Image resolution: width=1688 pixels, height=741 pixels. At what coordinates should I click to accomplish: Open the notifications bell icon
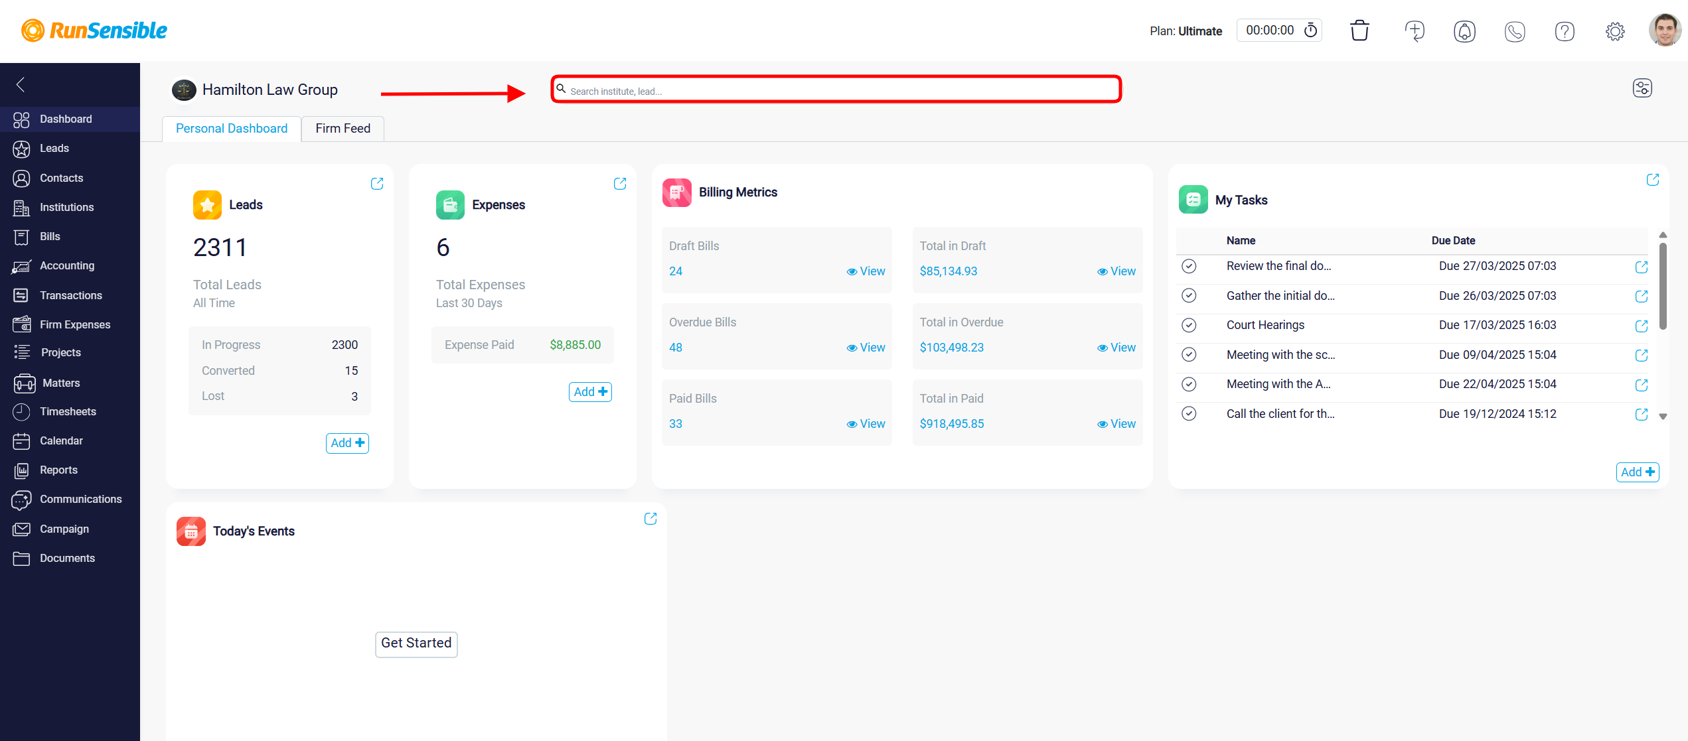pyautogui.click(x=1464, y=31)
